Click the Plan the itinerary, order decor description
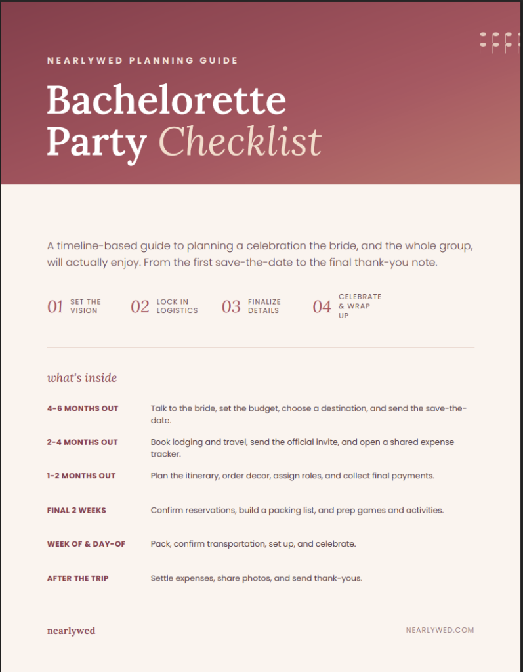523x672 pixels. (293, 476)
